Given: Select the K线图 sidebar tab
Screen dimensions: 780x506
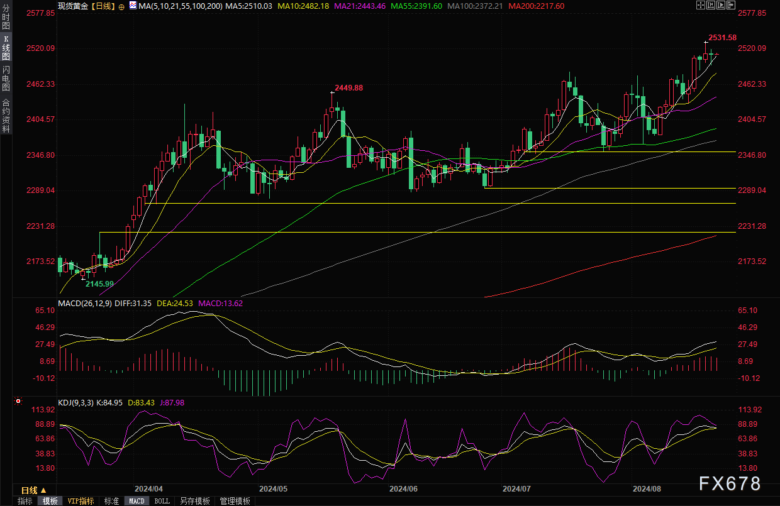Looking at the screenshot, I should (6, 48).
